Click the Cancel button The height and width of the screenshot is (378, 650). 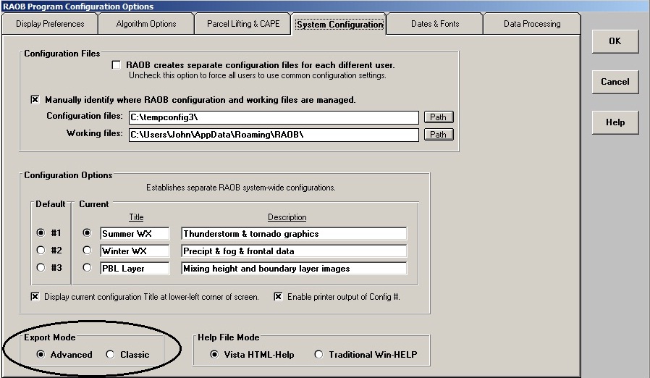[615, 82]
